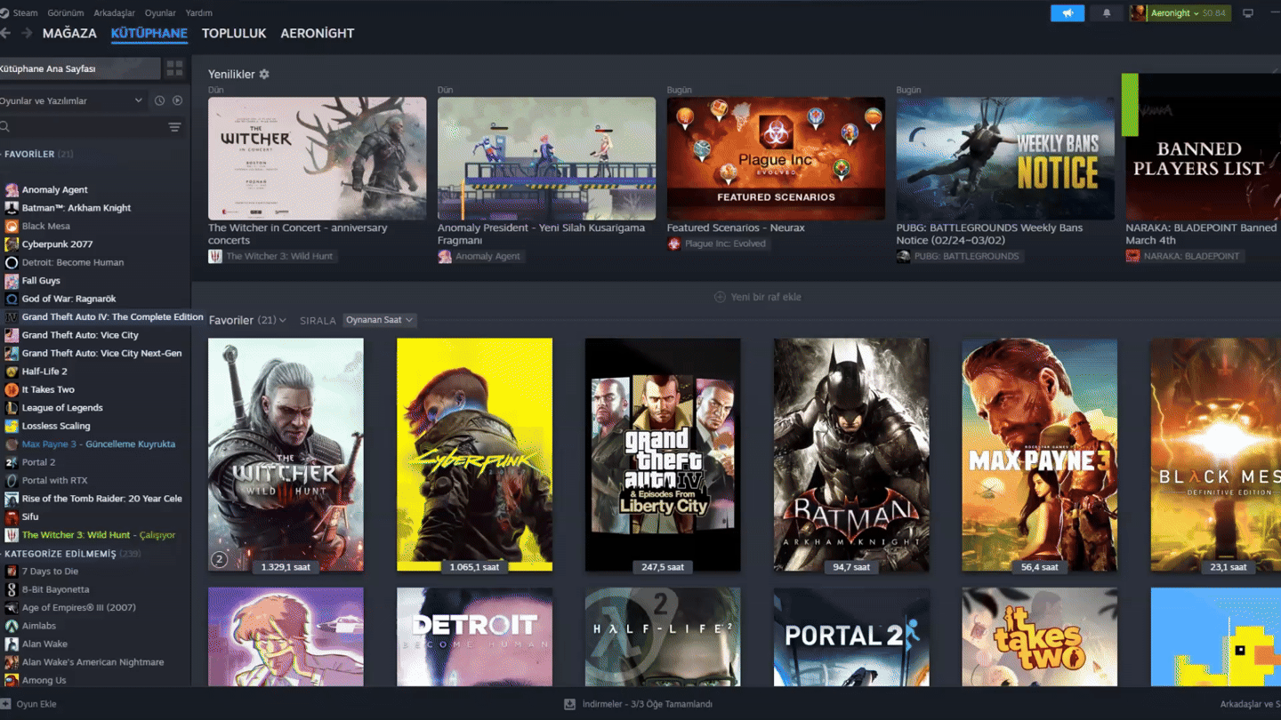Click the NARAKA: BLADEPOINT game link
The image size is (1281, 720).
pos(1186,256)
